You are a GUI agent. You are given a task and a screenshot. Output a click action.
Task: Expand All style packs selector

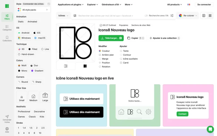(33, 10)
